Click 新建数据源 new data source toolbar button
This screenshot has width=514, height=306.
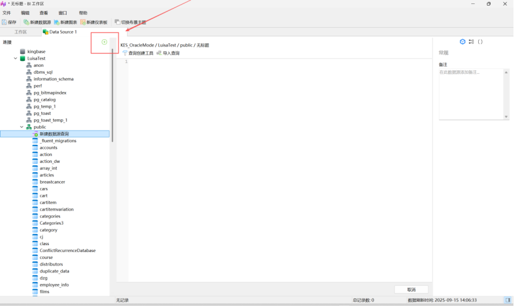point(37,22)
